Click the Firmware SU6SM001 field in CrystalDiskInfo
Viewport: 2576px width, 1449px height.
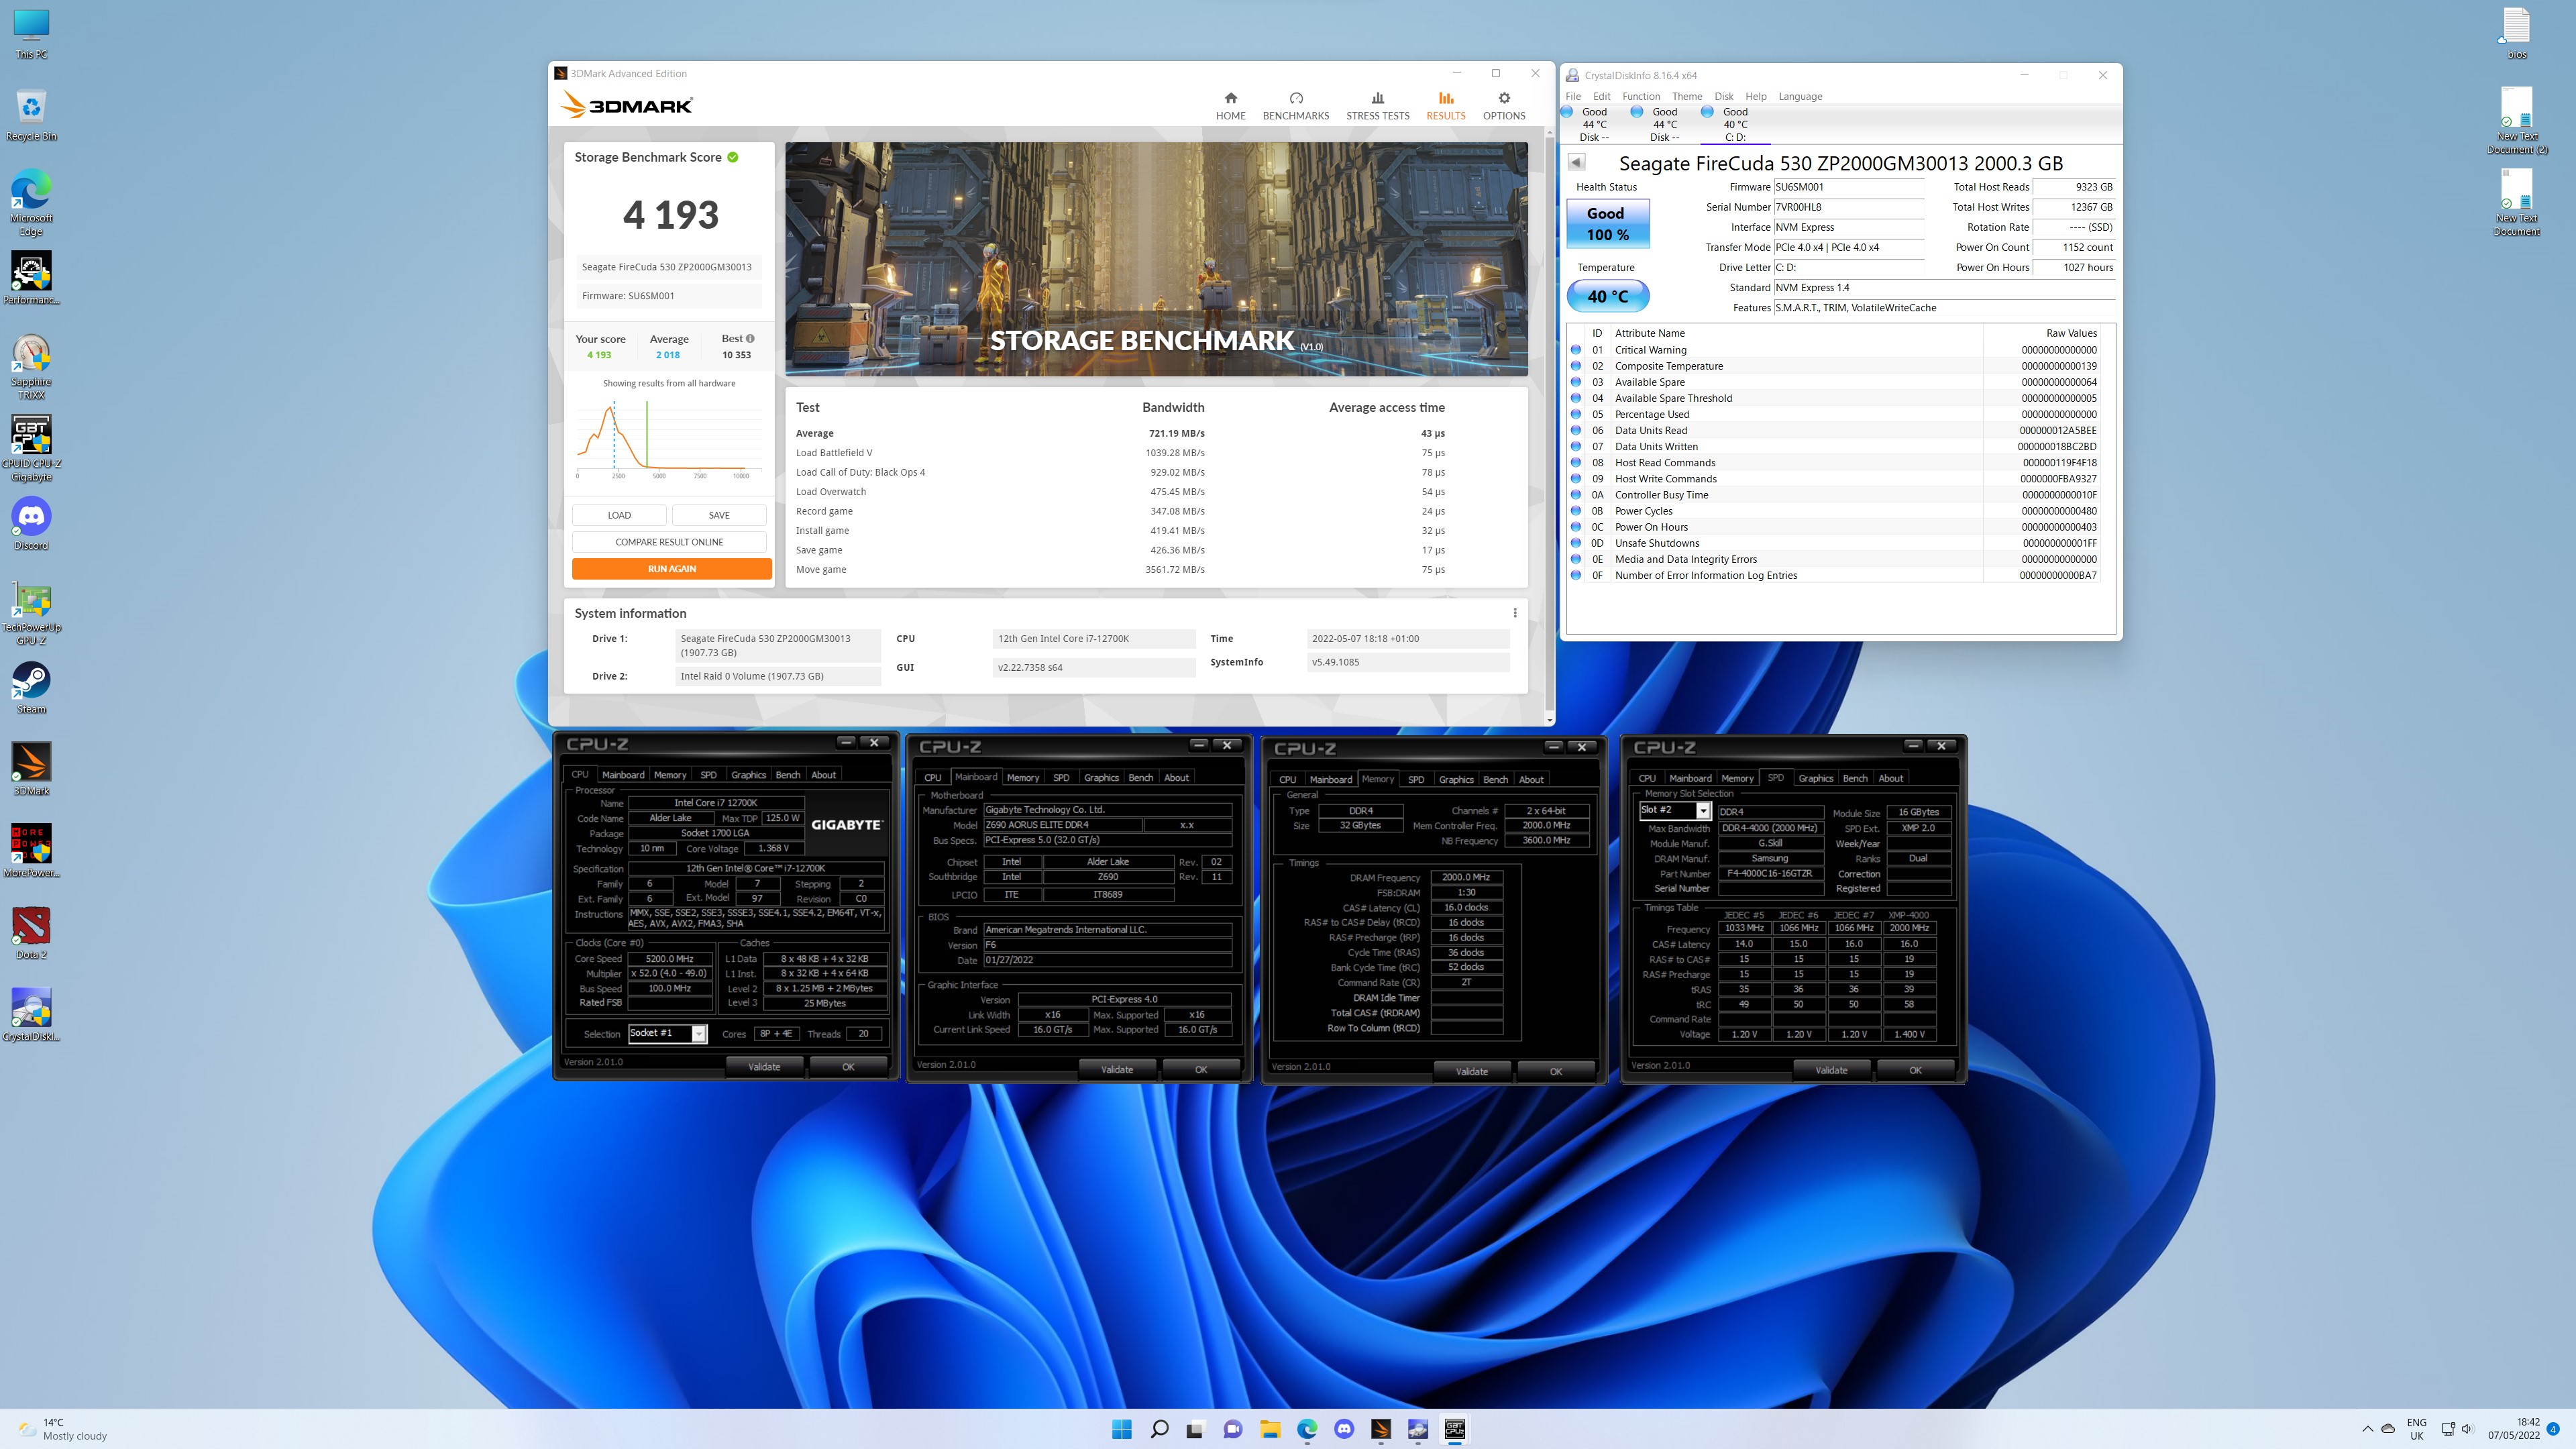pyautogui.click(x=1848, y=187)
